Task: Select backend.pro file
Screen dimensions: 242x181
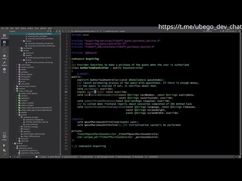Action: [23, 146]
